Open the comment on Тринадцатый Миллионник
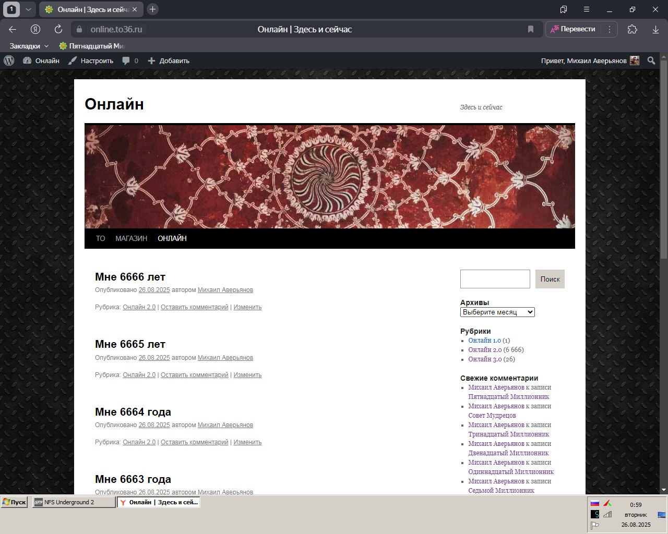 509,434
